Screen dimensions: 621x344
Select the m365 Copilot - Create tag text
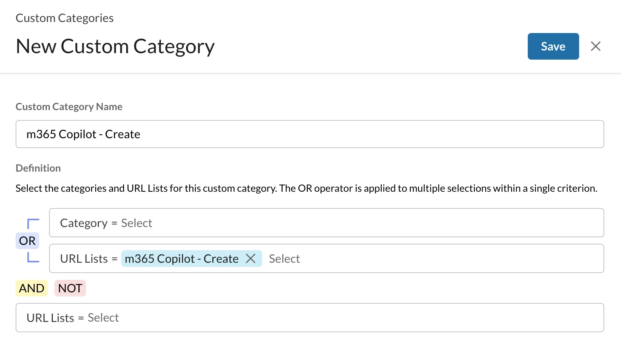(182, 259)
